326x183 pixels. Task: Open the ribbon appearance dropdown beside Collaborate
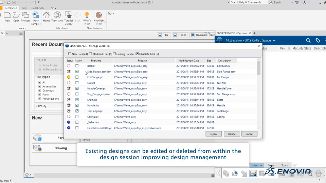pos(53,8)
